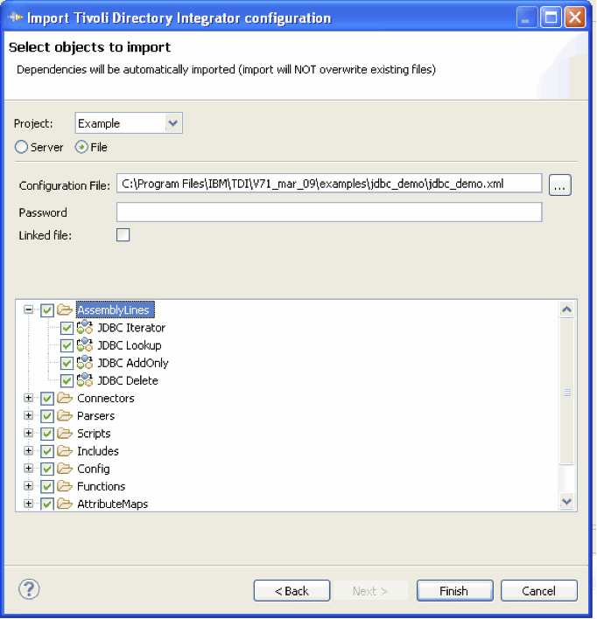Select the File radio button
This screenshot has height=619, width=597.
81,147
